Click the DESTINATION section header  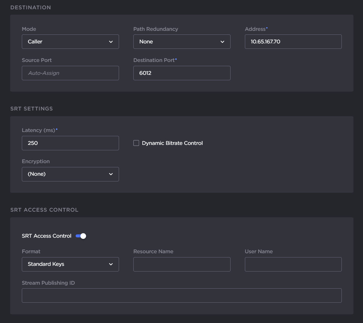(x=30, y=7)
